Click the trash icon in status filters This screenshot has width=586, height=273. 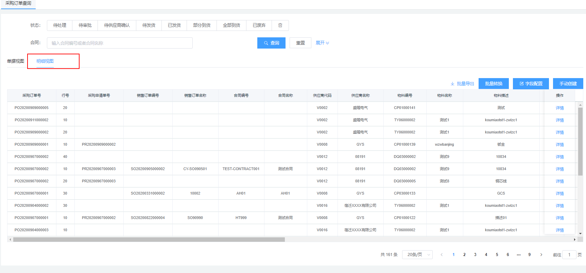[280, 25]
